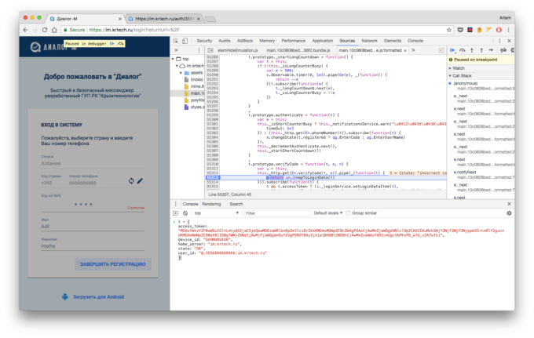Open elemHideEmulation.js file tab
The width and height of the screenshot is (534, 338).
[x=237, y=50]
